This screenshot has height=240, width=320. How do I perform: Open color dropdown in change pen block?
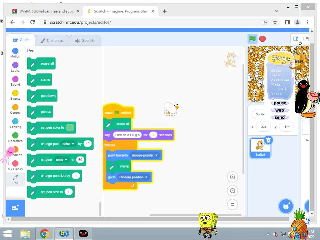point(68,144)
